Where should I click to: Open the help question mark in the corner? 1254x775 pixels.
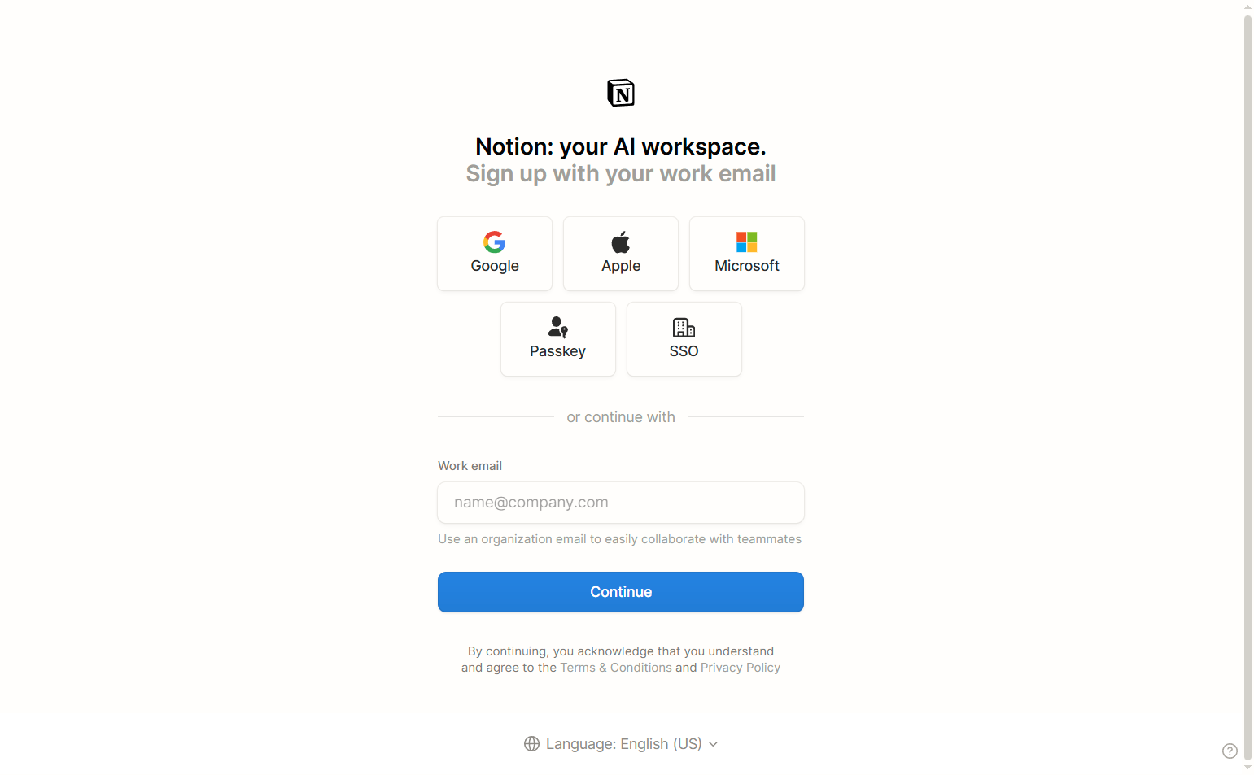(1230, 751)
